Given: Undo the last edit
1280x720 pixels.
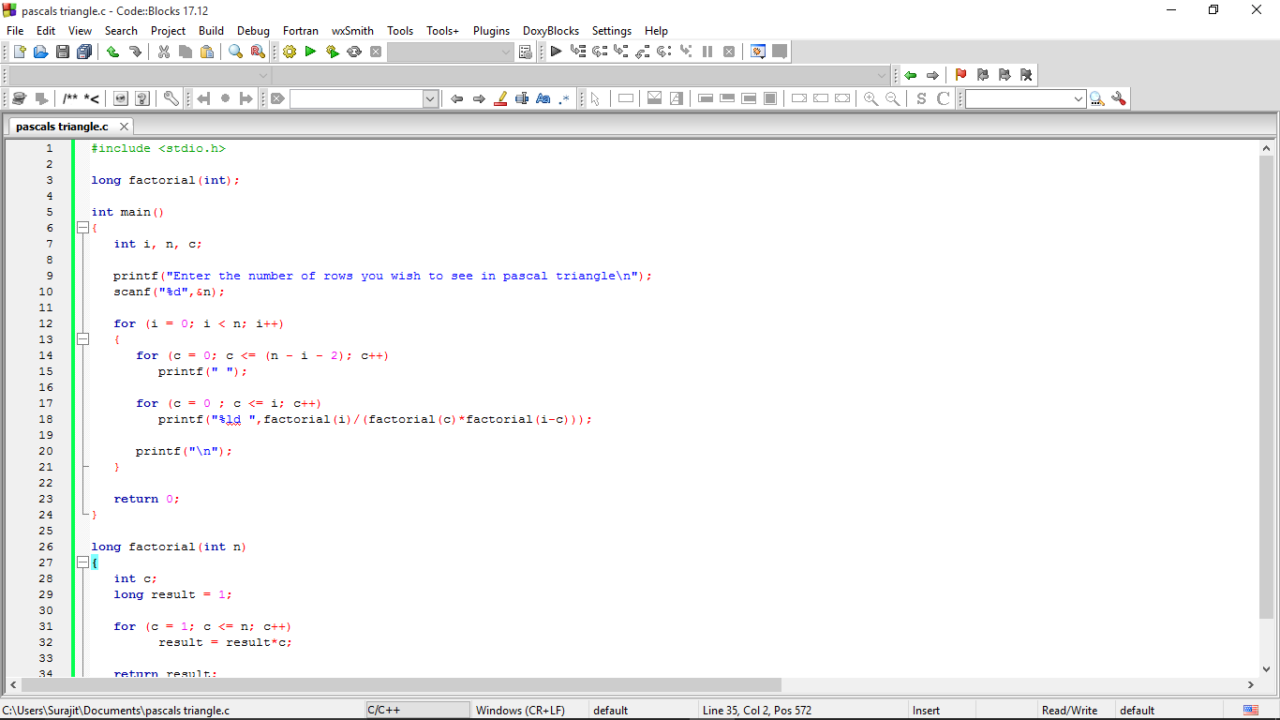Looking at the screenshot, I should point(111,52).
